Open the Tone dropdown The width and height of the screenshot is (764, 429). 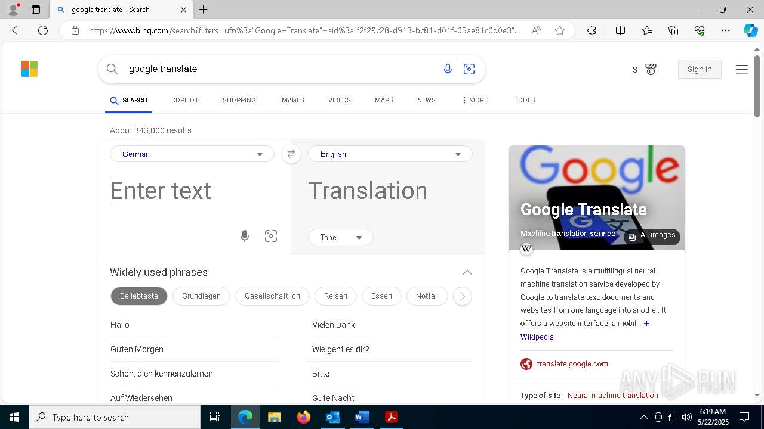pos(341,237)
